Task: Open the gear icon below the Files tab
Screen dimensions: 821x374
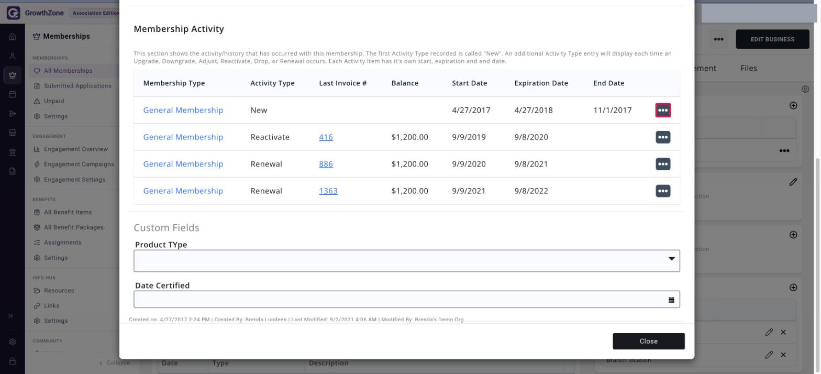Action: (806, 89)
